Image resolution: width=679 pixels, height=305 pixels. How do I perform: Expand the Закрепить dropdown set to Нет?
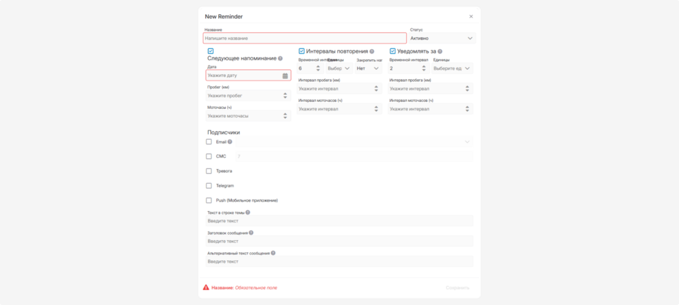[x=368, y=68]
